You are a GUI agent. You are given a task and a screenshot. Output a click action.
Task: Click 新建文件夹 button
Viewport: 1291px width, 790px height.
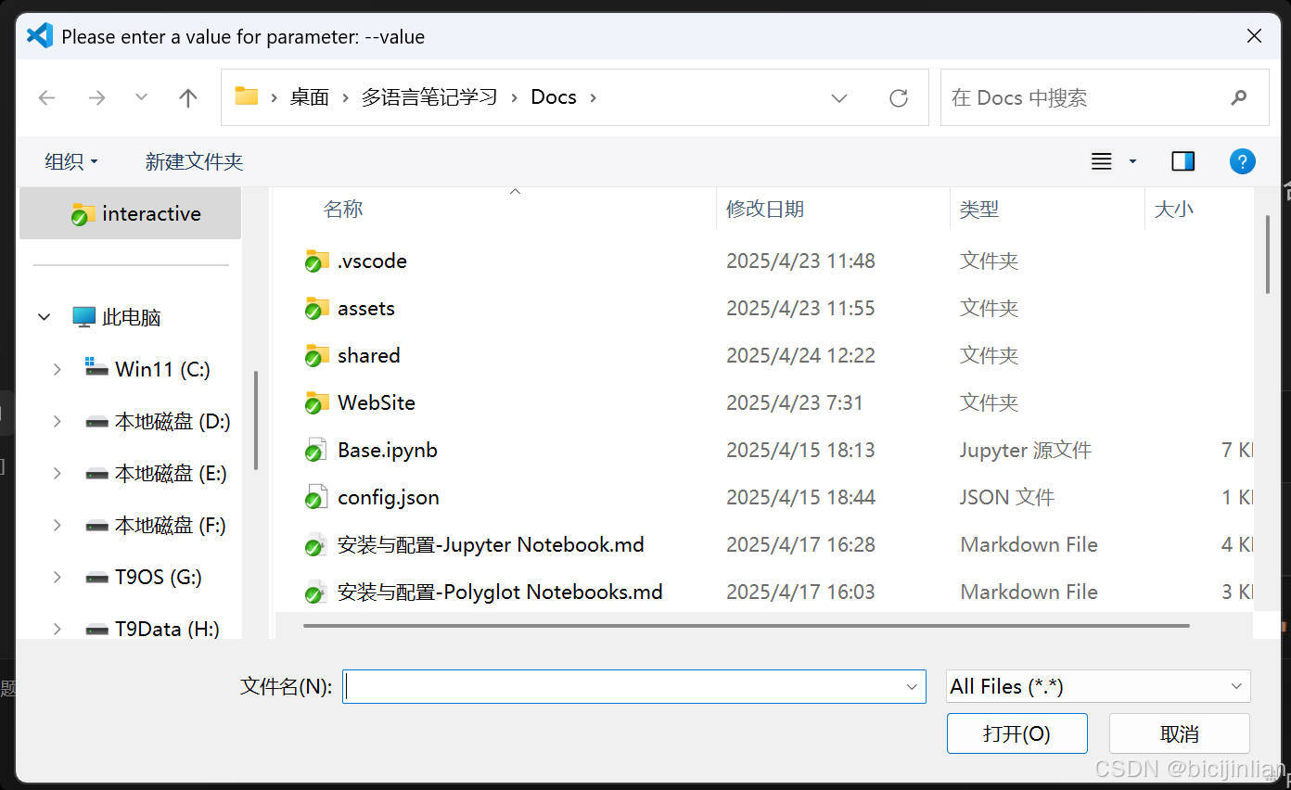pyautogui.click(x=194, y=161)
